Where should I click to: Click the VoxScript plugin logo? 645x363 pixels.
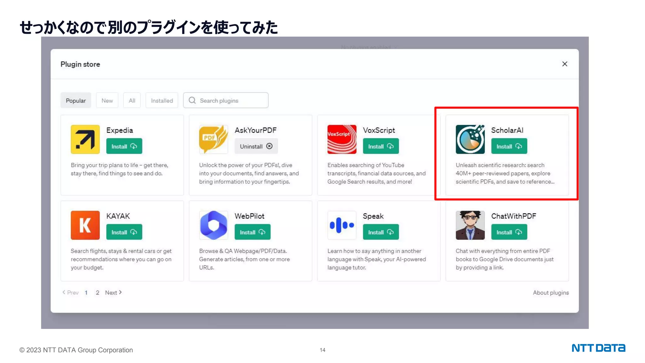point(342,139)
